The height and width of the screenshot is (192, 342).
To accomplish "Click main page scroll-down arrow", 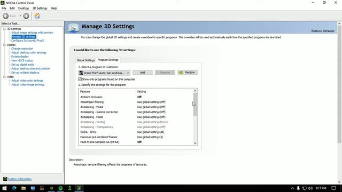I will [339, 182].
